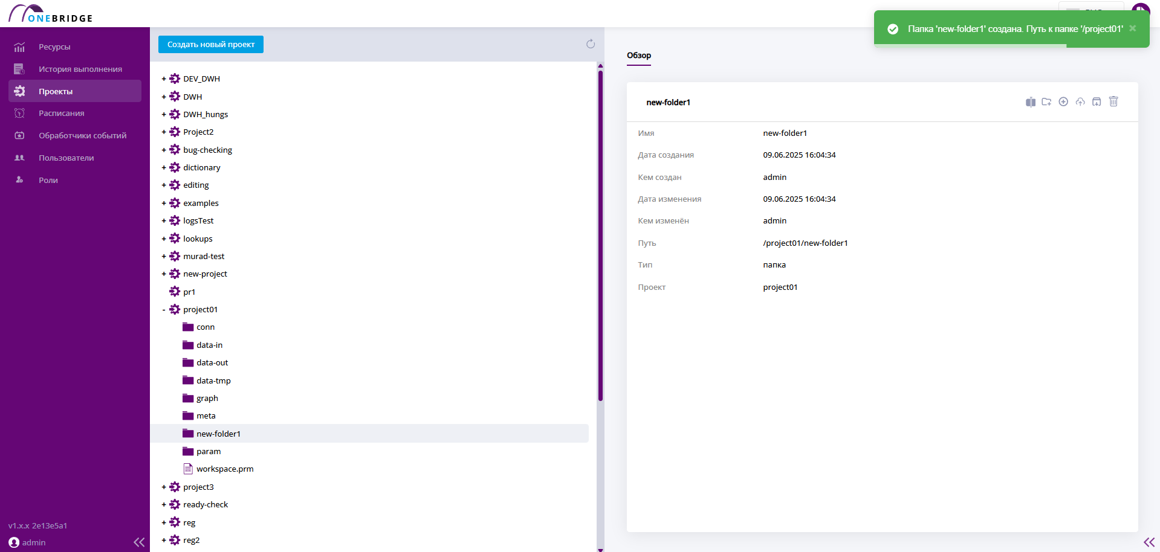Expand the DEV_DWH project node
The image size is (1160, 552).
pos(164,79)
